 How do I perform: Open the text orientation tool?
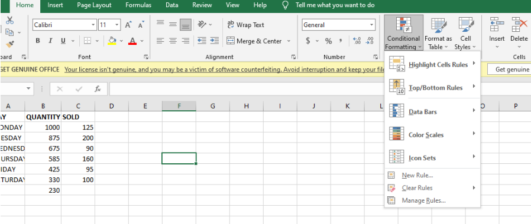coord(202,24)
